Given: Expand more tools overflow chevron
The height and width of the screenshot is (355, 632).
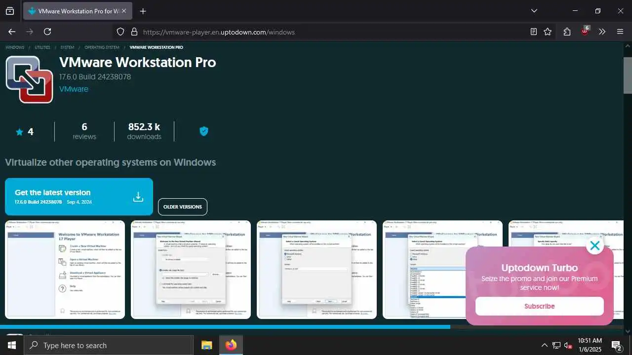Looking at the screenshot, I should coord(602,32).
